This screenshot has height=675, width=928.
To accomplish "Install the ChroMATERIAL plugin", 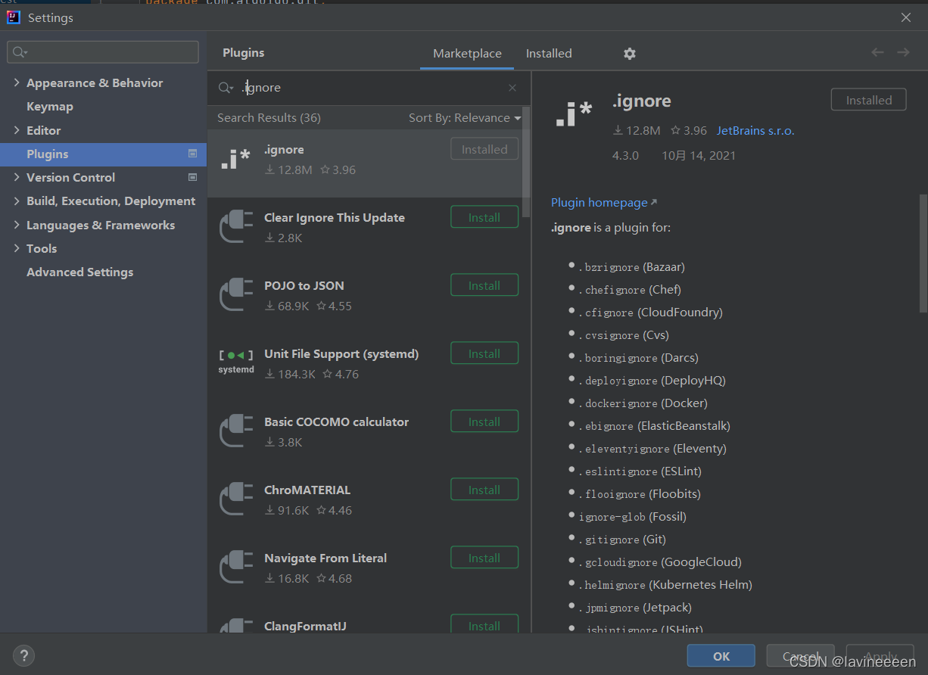I will pos(484,490).
